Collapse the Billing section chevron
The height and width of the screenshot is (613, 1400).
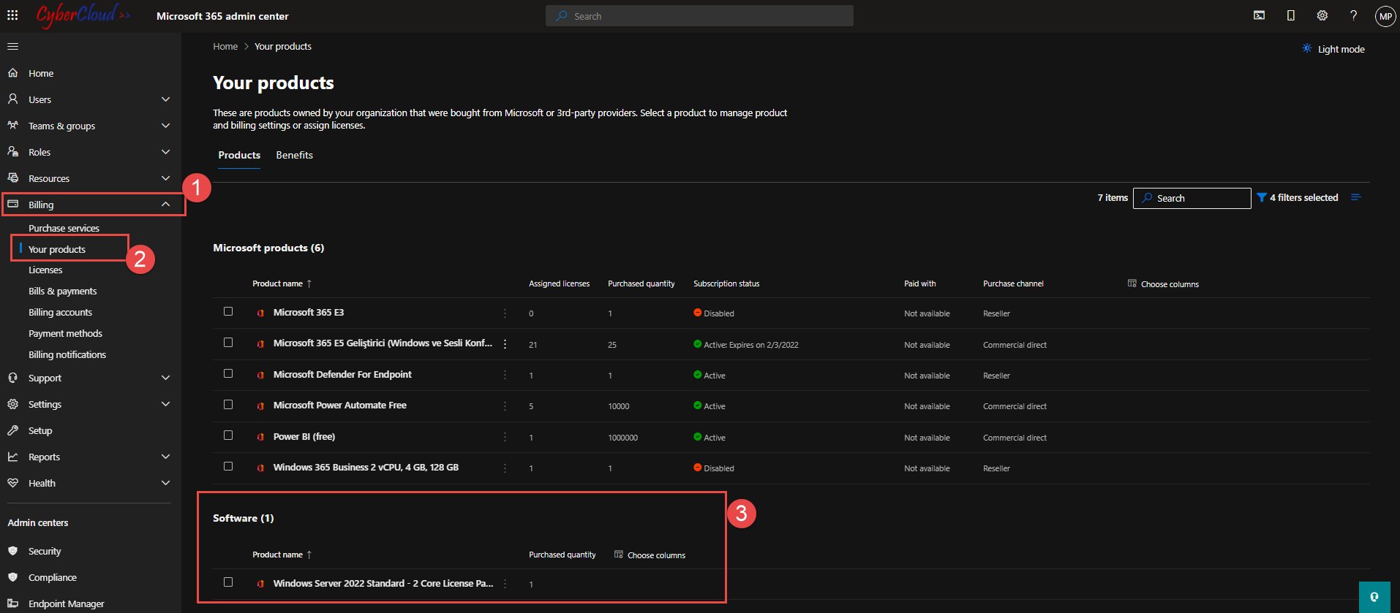point(165,205)
